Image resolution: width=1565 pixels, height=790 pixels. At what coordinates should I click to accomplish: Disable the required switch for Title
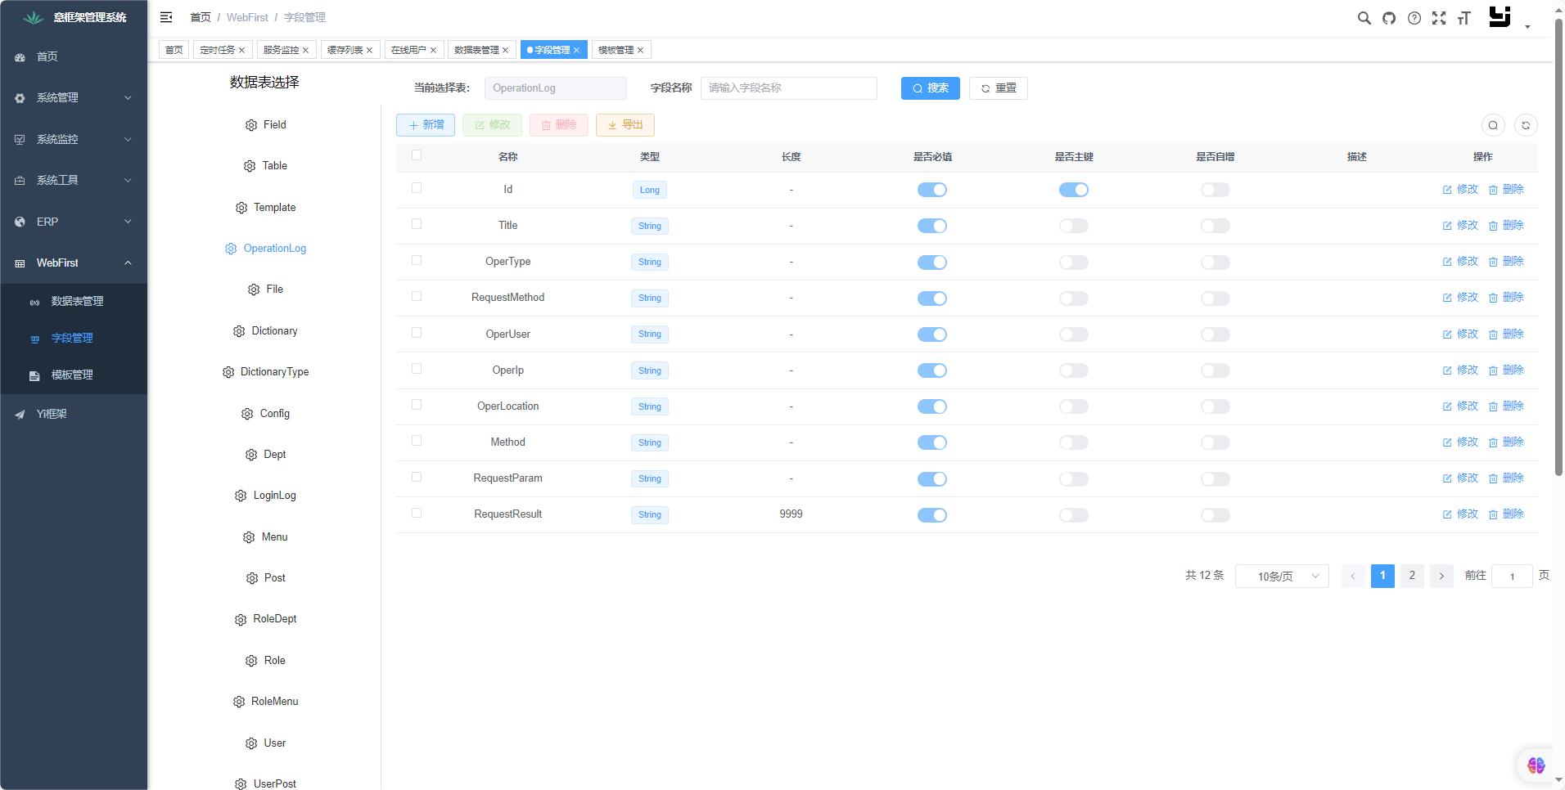coord(931,226)
